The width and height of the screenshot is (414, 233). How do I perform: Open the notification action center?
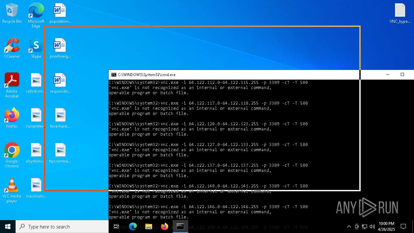(x=403, y=227)
